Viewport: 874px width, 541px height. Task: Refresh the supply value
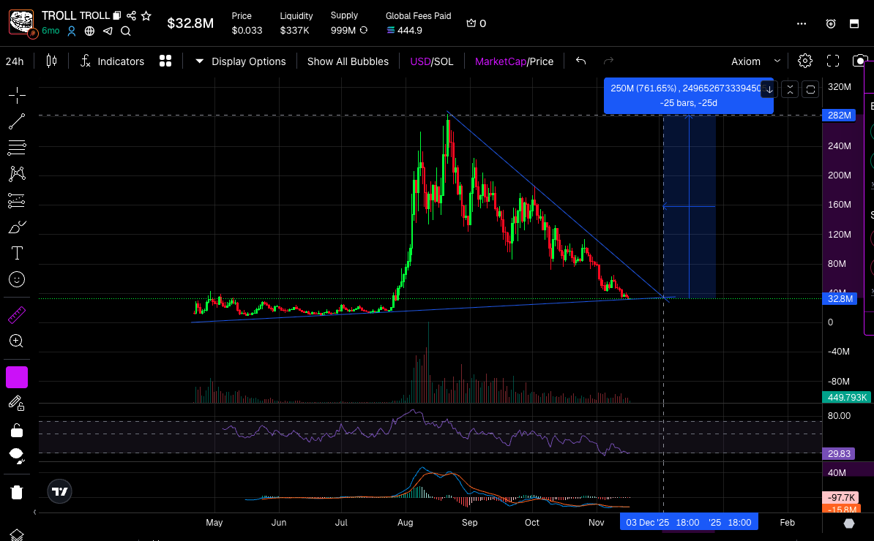[364, 30]
